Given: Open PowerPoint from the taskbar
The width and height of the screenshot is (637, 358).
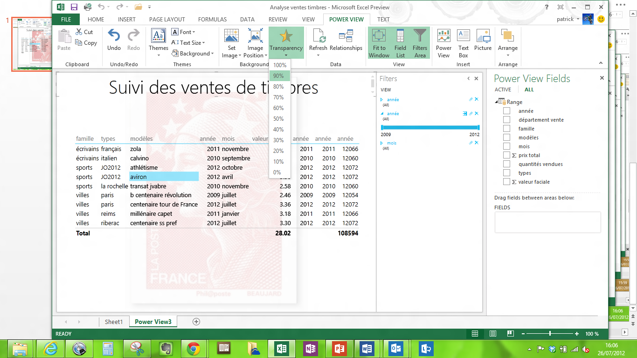Looking at the screenshot, I should point(339,348).
